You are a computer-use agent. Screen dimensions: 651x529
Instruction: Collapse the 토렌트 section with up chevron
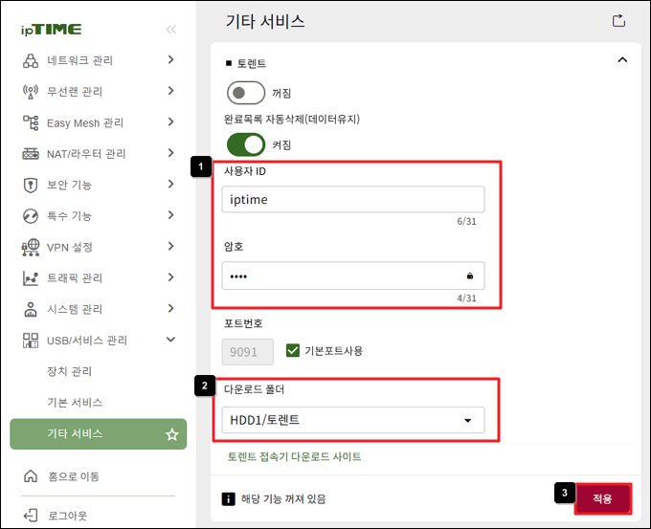pyautogui.click(x=622, y=60)
